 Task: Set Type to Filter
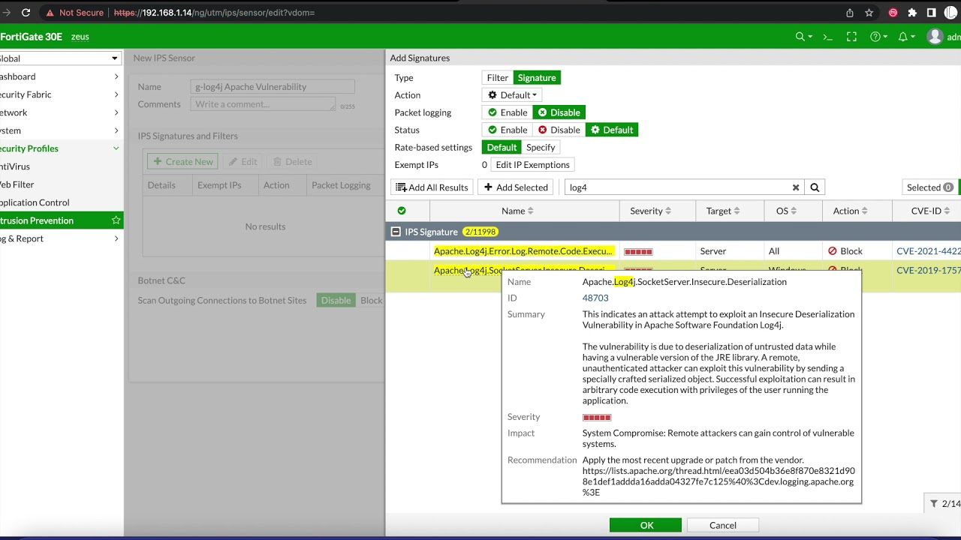[497, 78]
